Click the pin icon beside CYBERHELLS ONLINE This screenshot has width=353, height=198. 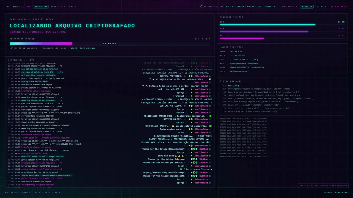[x=201, y=6]
